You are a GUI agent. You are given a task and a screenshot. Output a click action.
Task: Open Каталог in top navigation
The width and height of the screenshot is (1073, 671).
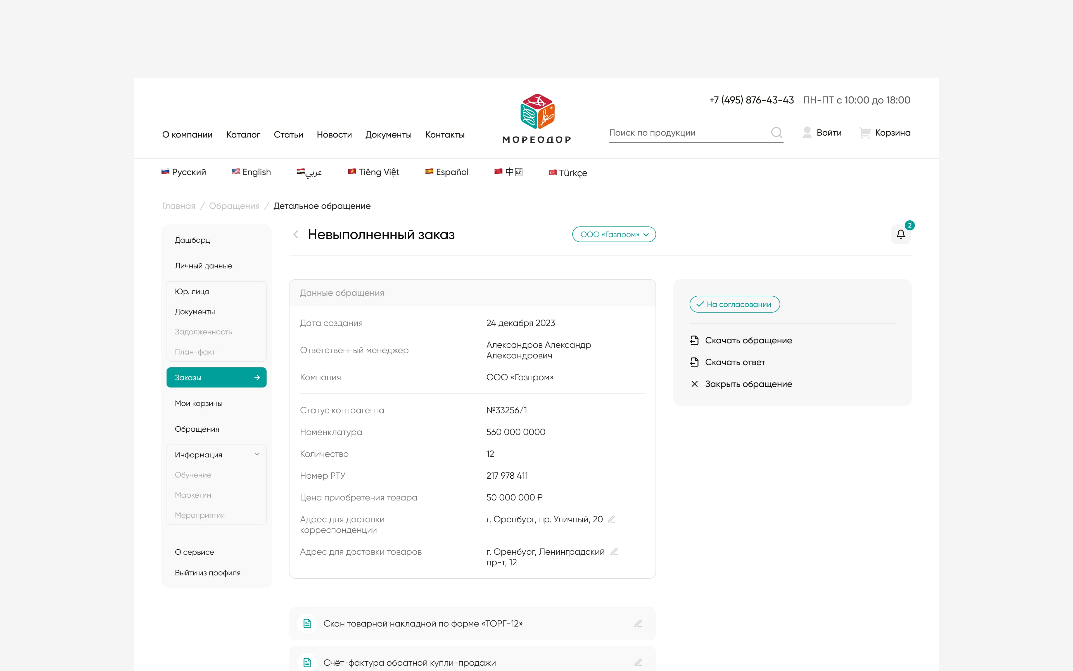[x=243, y=134]
